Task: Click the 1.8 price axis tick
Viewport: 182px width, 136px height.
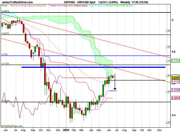Action: (174, 52)
